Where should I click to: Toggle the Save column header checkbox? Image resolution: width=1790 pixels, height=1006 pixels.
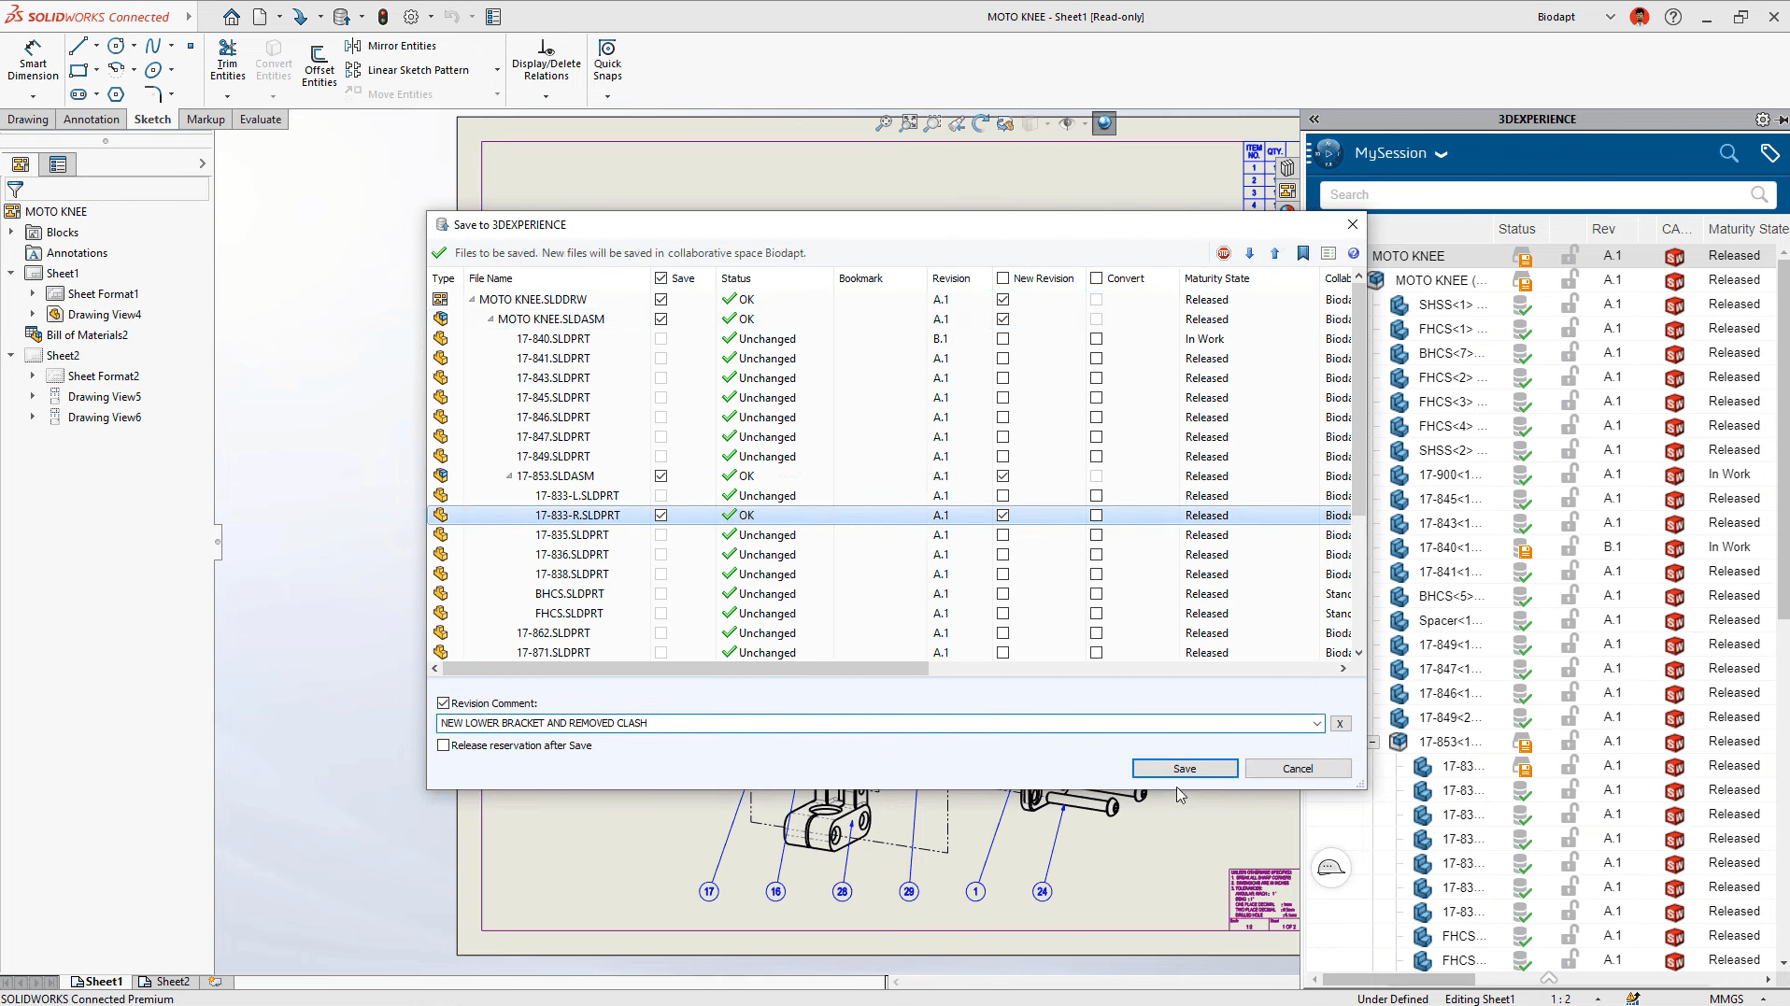pos(661,278)
